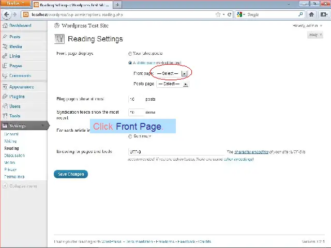
Task: Click the Firefox Home icon
Action: 311,14
